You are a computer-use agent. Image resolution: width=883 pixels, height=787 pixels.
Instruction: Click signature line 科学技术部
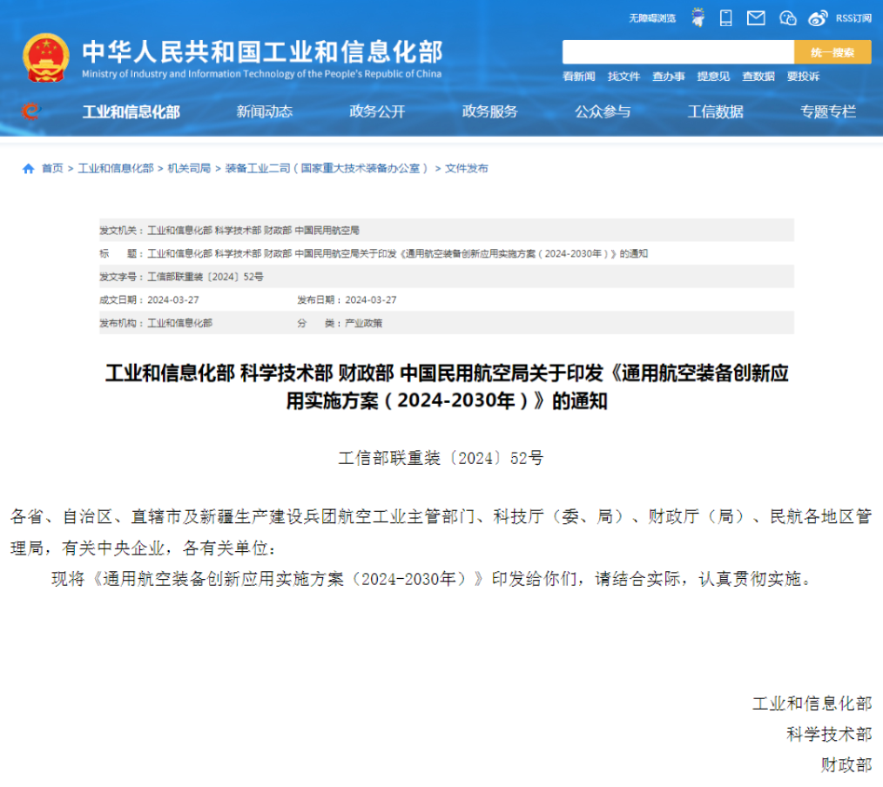pyautogui.click(x=829, y=734)
